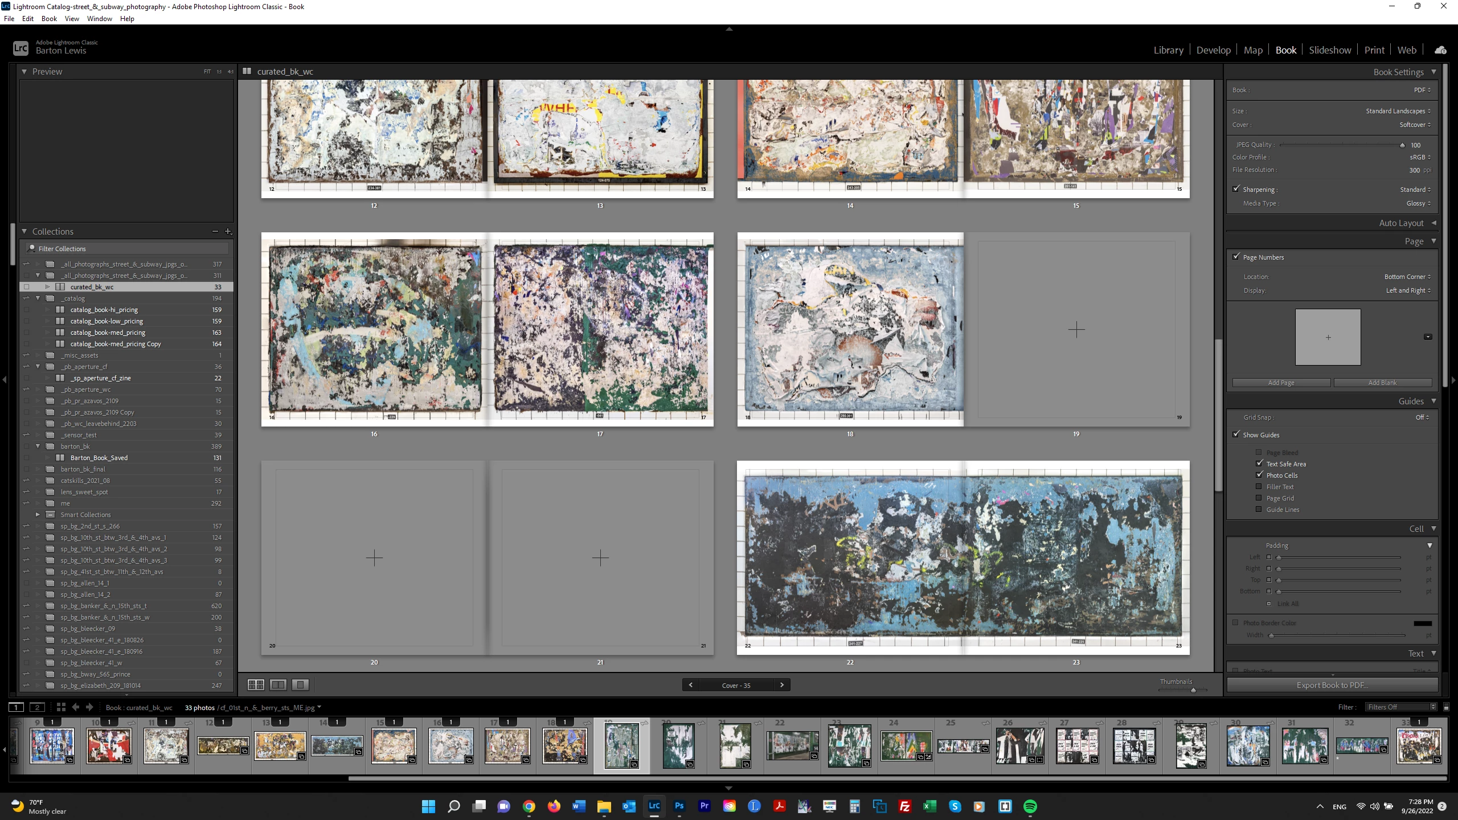Viewport: 1458px width, 820px height.
Task: Adjust the JPEG Quality slider handle
Action: tap(1402, 145)
